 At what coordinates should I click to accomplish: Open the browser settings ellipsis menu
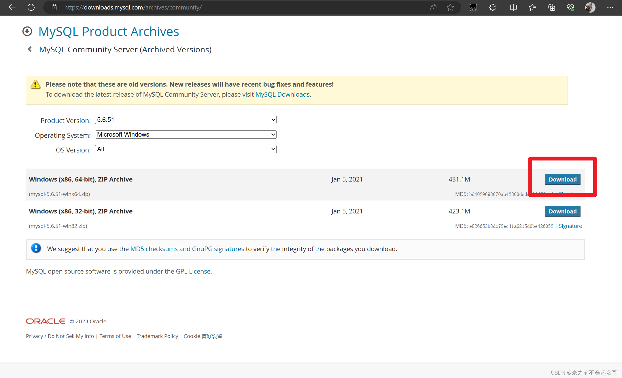pos(610,7)
